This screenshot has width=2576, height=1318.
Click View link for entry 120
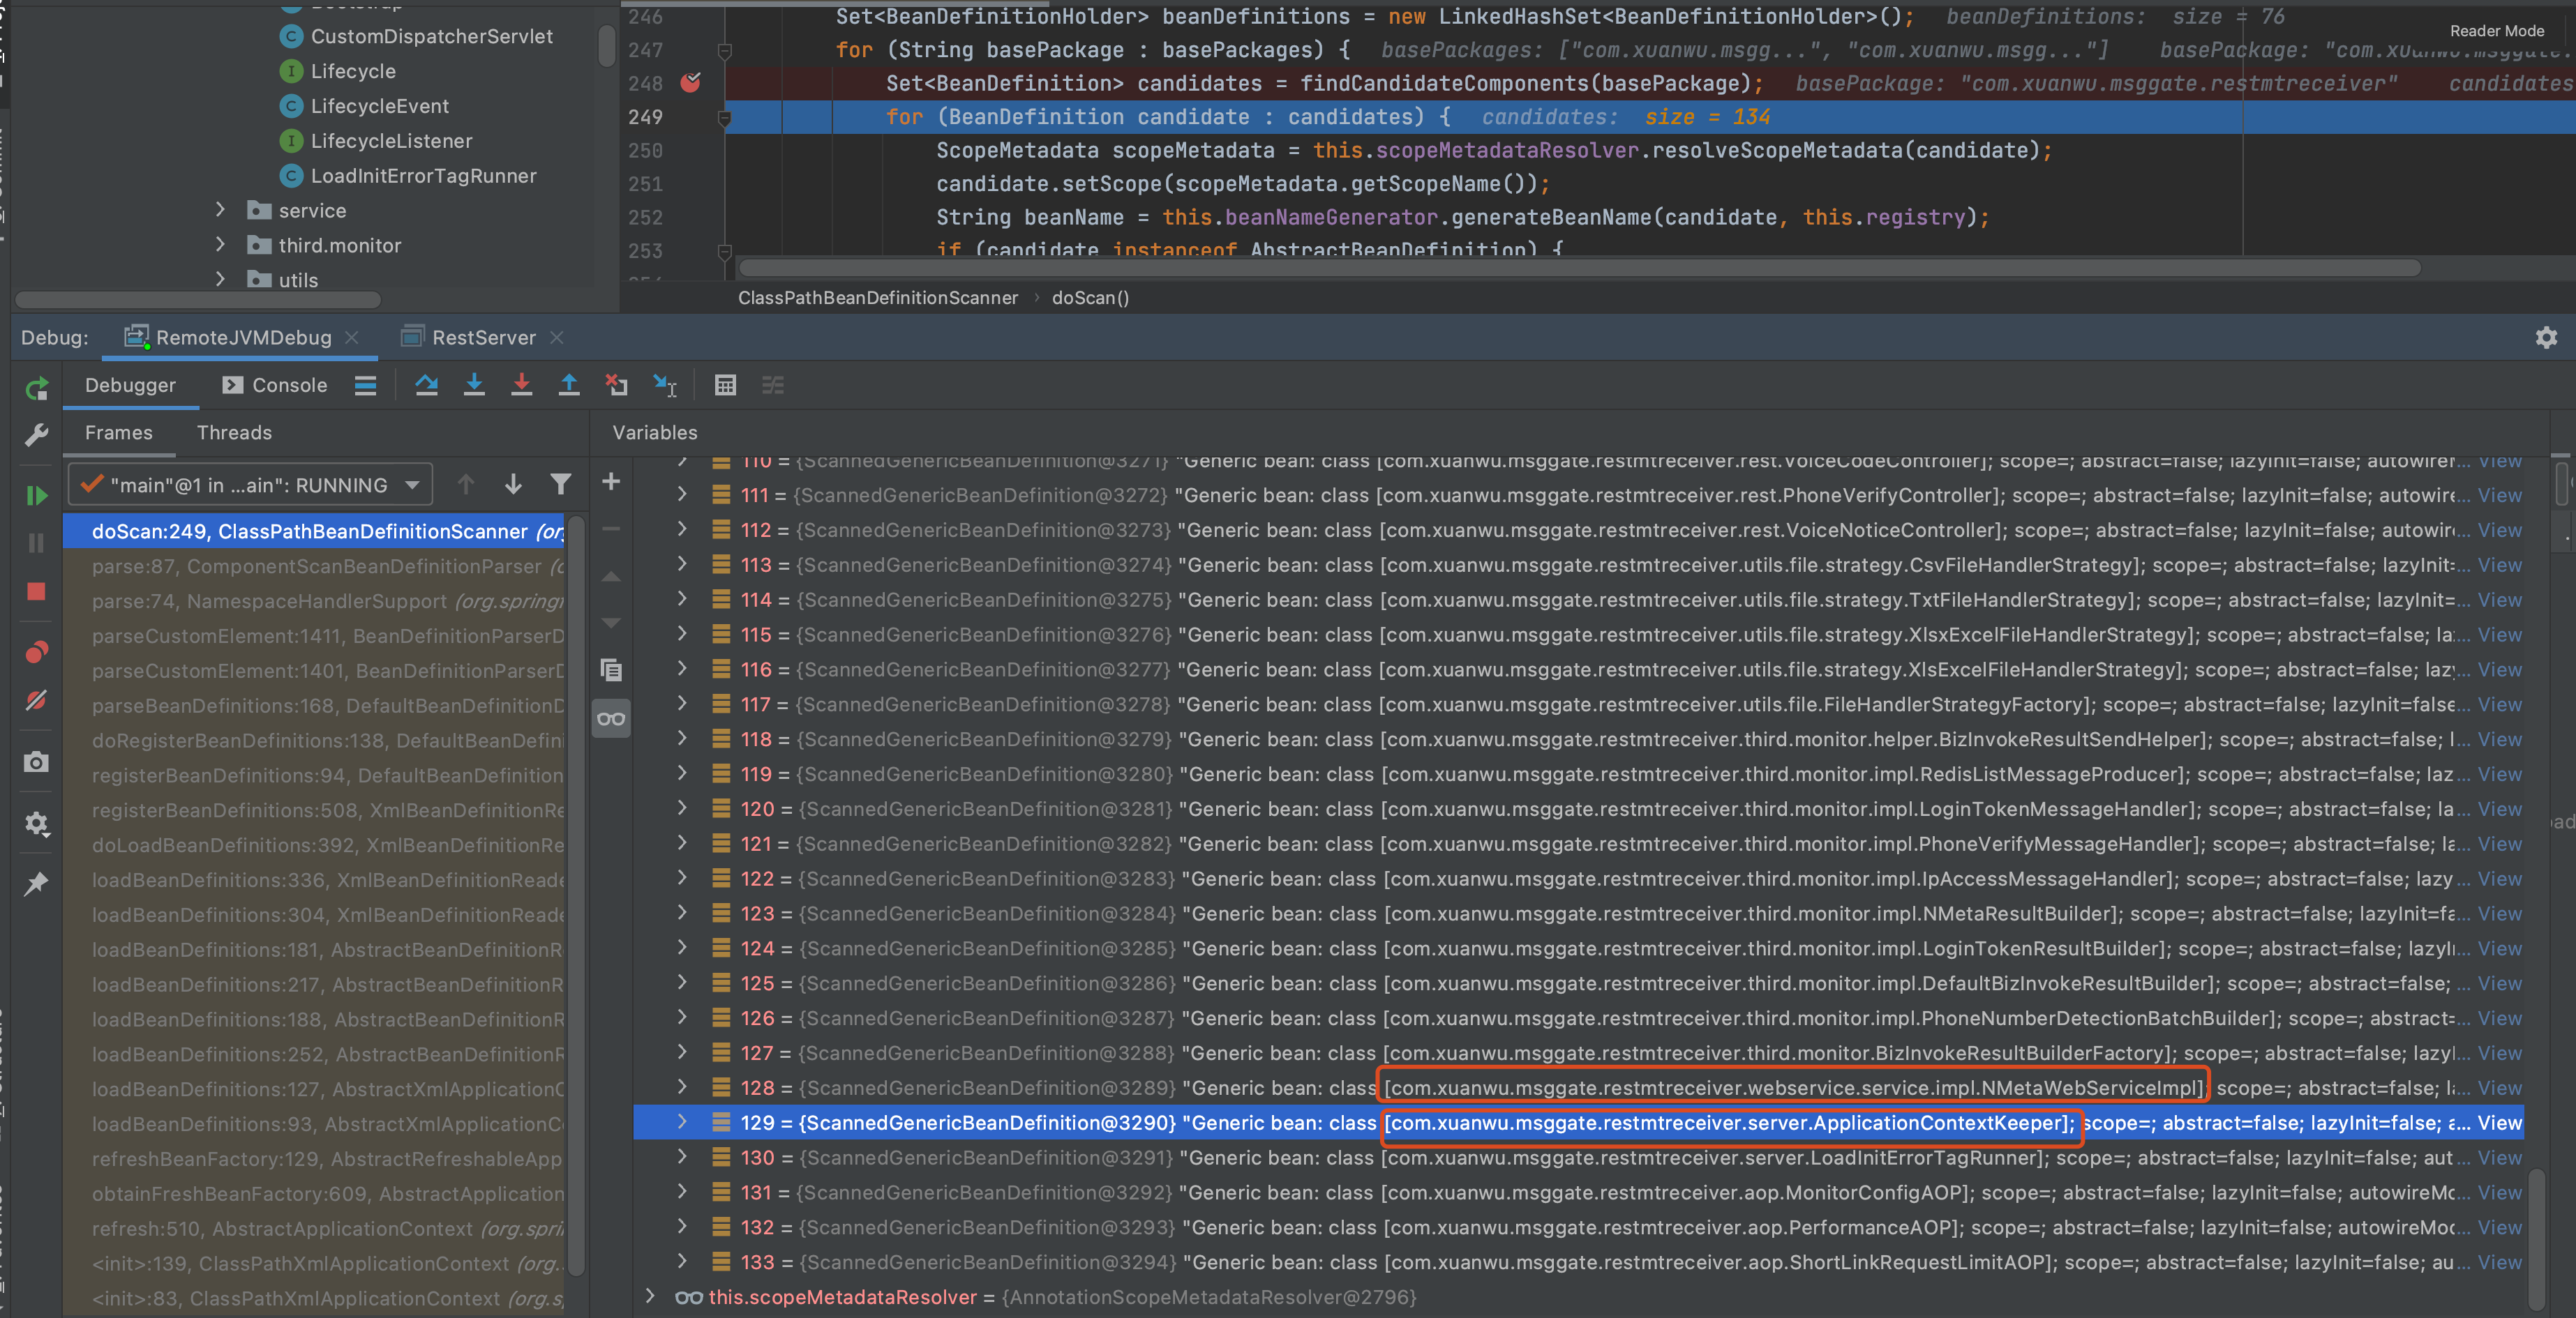2499,808
